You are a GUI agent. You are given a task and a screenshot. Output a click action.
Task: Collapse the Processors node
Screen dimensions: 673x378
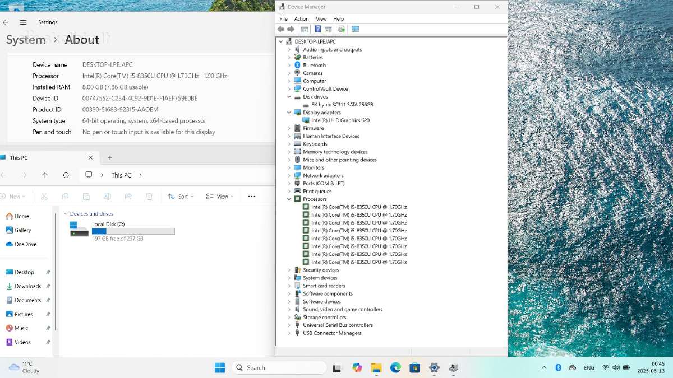point(289,199)
